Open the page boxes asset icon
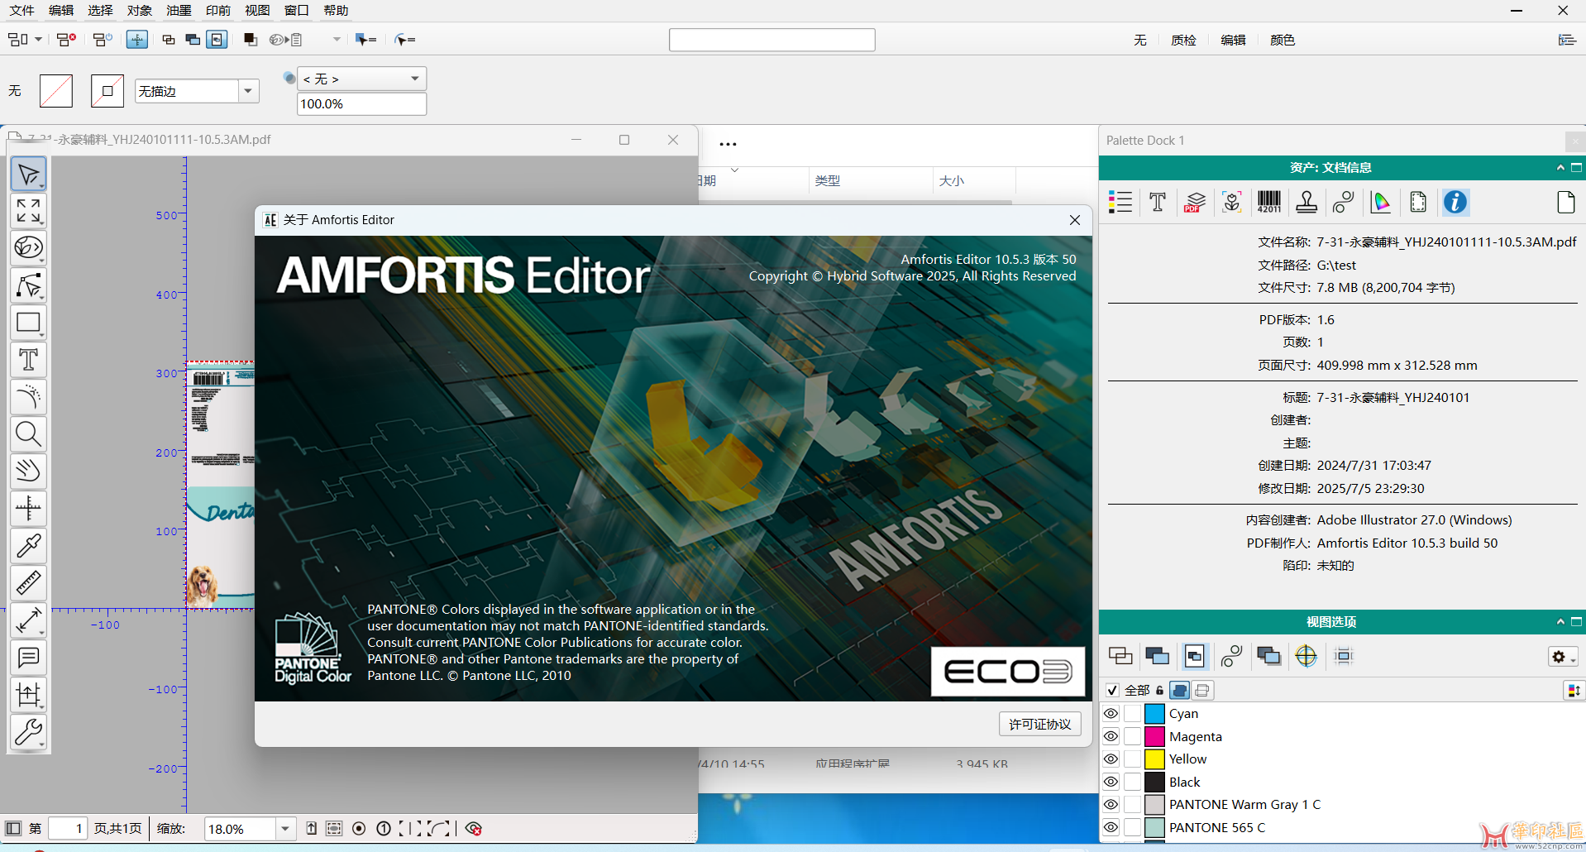 coord(1418,202)
